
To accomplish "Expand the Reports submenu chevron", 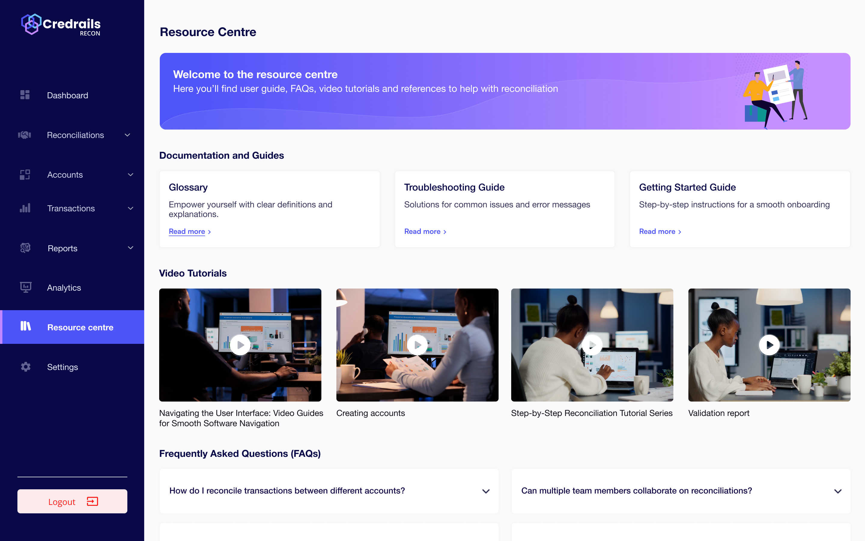I will pos(130,248).
